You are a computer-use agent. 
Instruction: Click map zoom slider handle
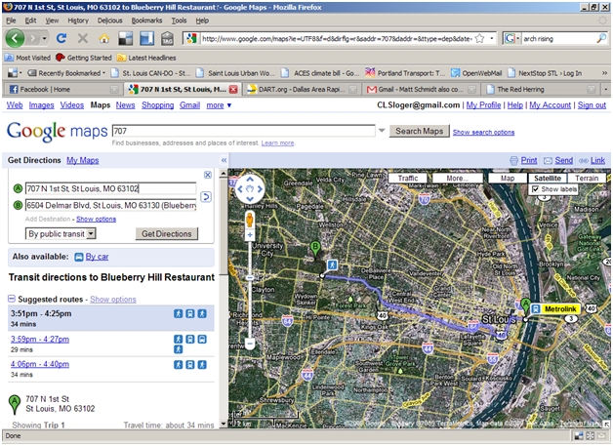click(x=250, y=278)
